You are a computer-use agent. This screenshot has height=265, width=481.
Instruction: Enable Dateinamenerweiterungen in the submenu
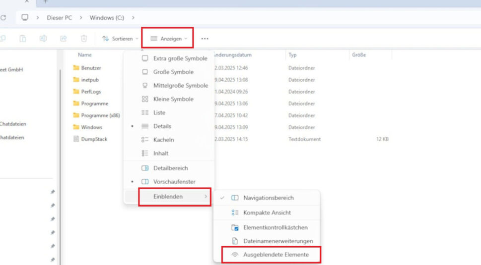point(277,241)
